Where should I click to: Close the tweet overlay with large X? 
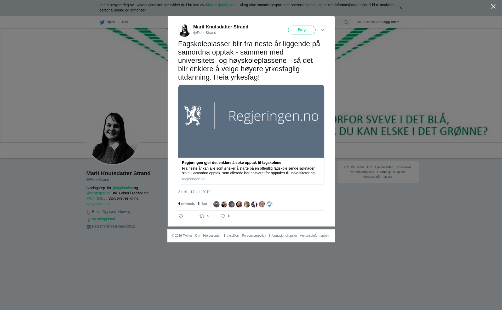[x=493, y=7]
